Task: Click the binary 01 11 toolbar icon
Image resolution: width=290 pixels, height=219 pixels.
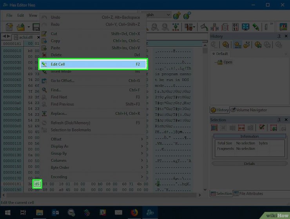Action: coord(235,27)
